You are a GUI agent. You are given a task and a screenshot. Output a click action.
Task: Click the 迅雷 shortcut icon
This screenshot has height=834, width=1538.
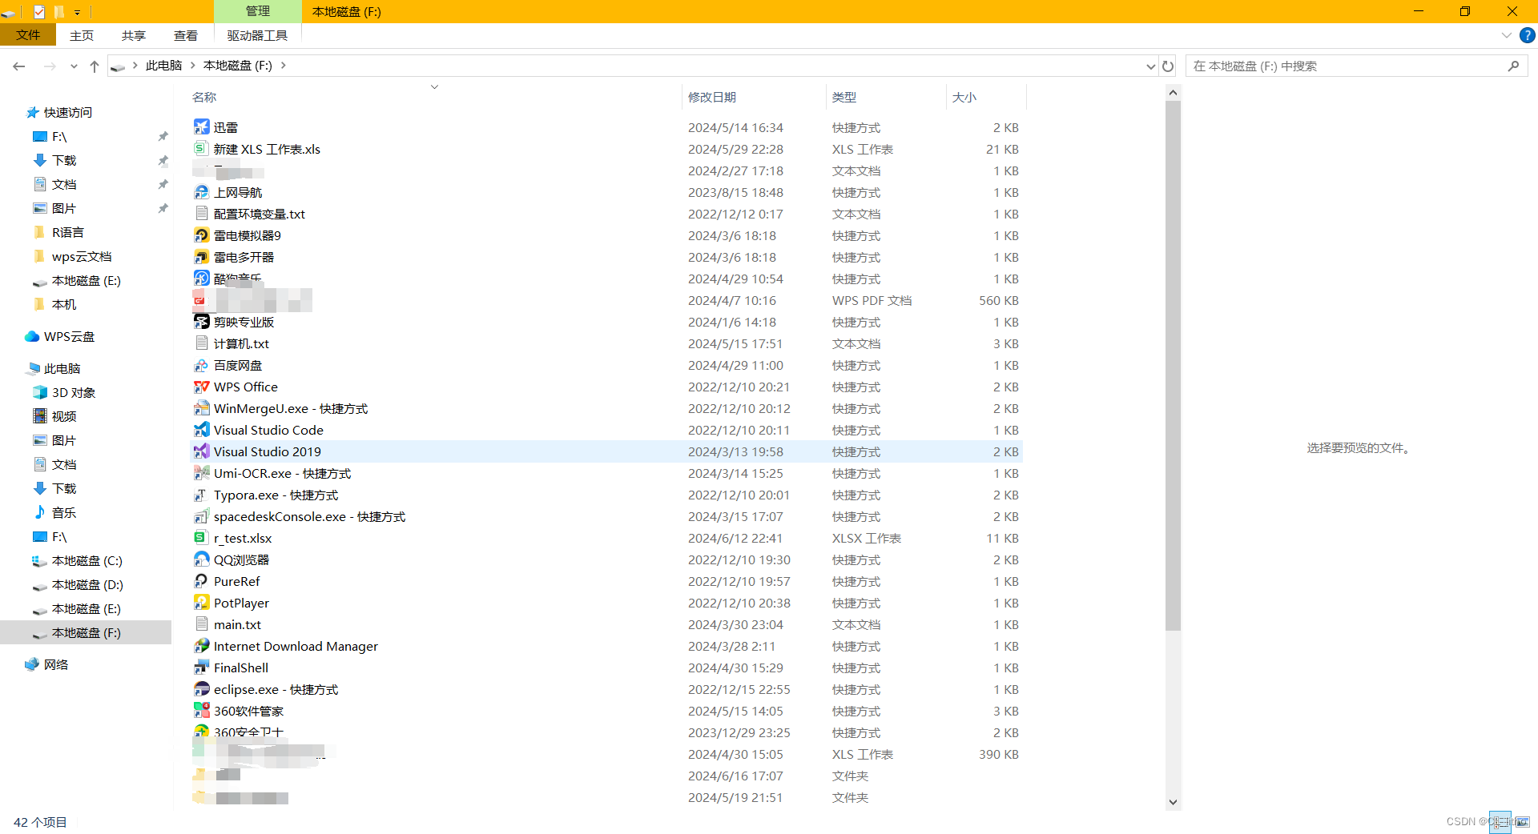(201, 127)
